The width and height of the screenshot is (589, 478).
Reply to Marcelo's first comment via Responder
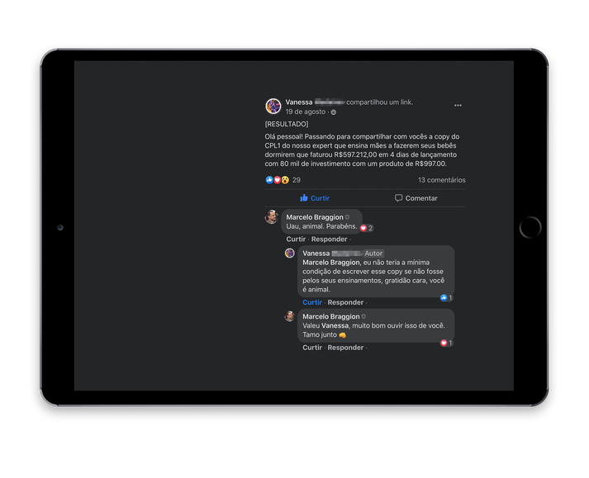click(x=329, y=239)
